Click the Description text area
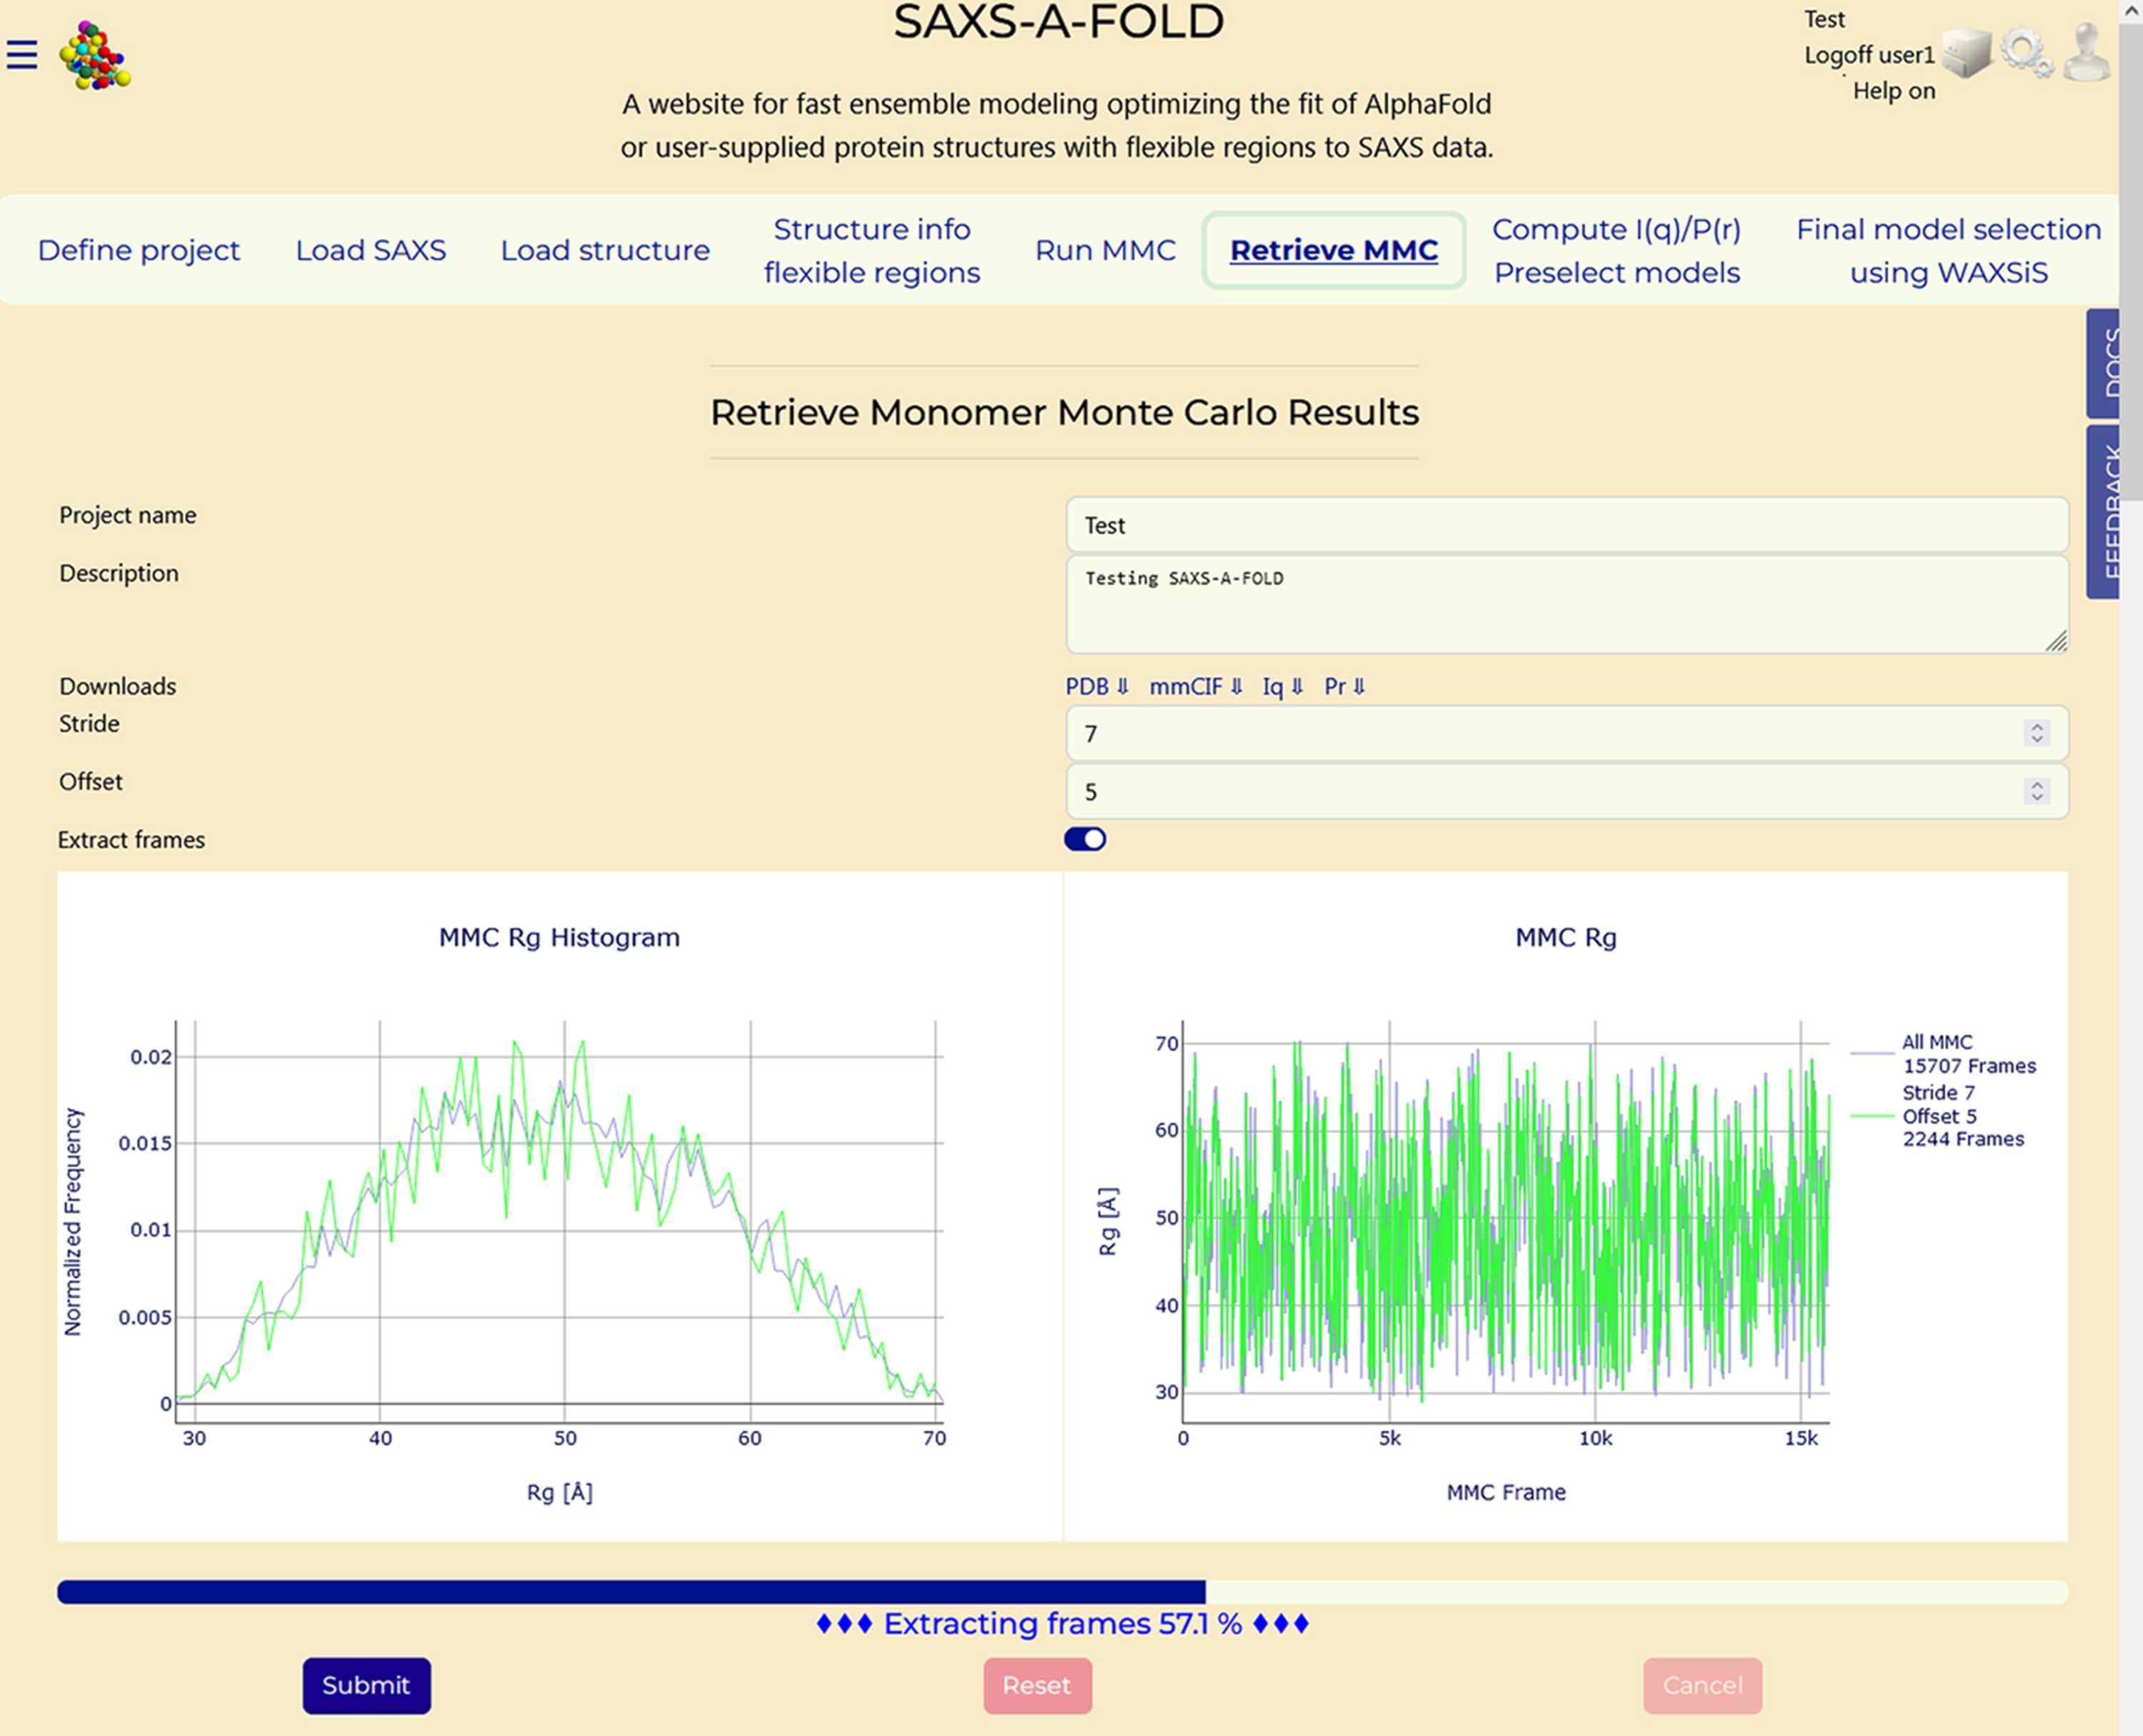The height and width of the screenshot is (1736, 2143). point(1567,605)
